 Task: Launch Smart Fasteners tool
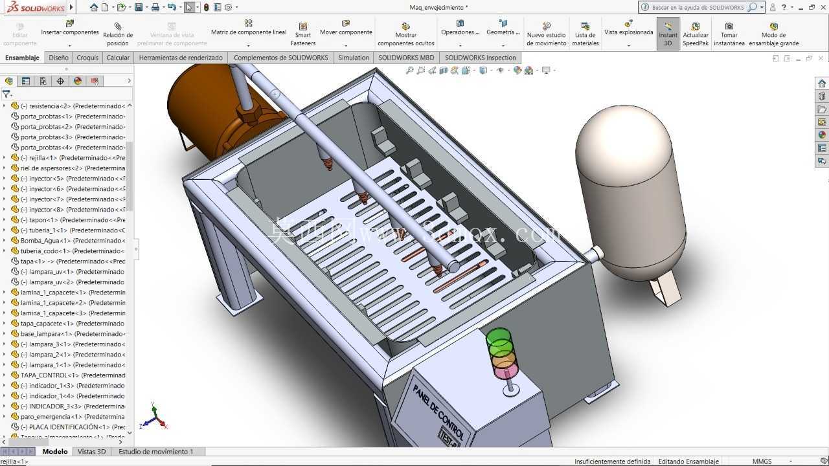click(x=302, y=34)
